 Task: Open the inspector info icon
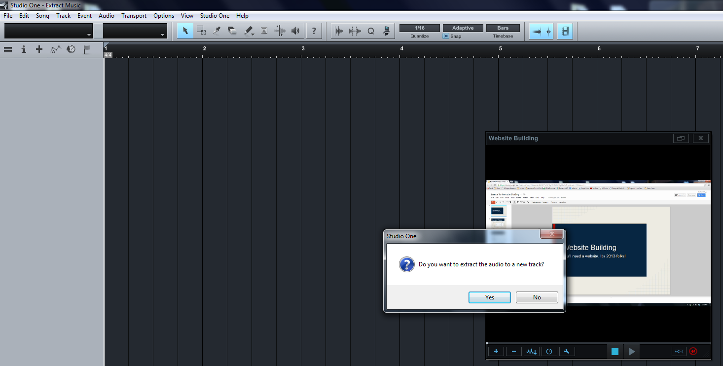pyautogui.click(x=24, y=49)
